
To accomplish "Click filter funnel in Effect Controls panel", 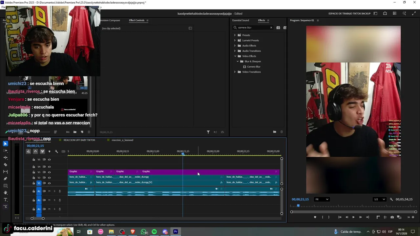I will point(208,132).
